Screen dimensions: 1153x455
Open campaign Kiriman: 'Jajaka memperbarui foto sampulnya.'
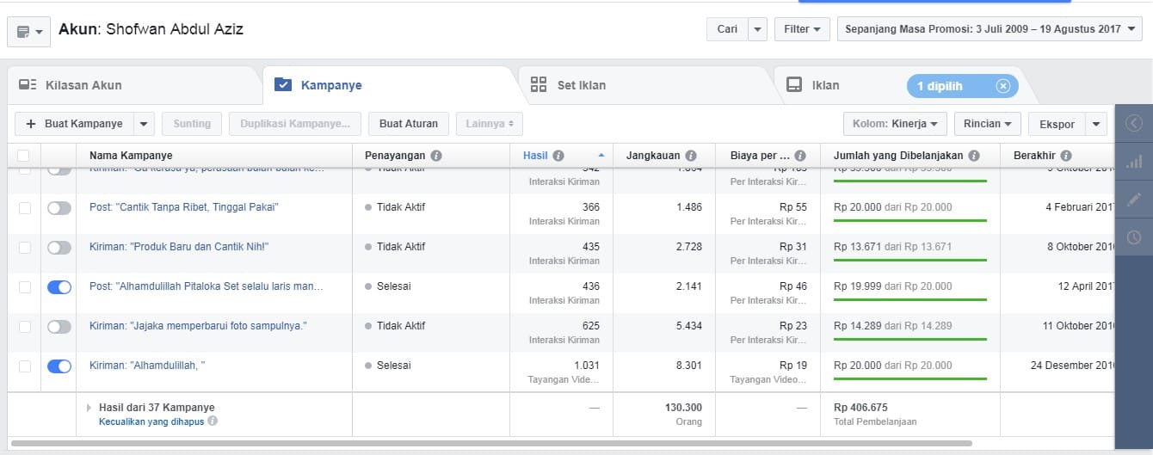point(198,326)
